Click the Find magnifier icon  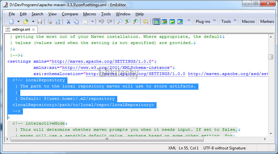coord(120,22)
